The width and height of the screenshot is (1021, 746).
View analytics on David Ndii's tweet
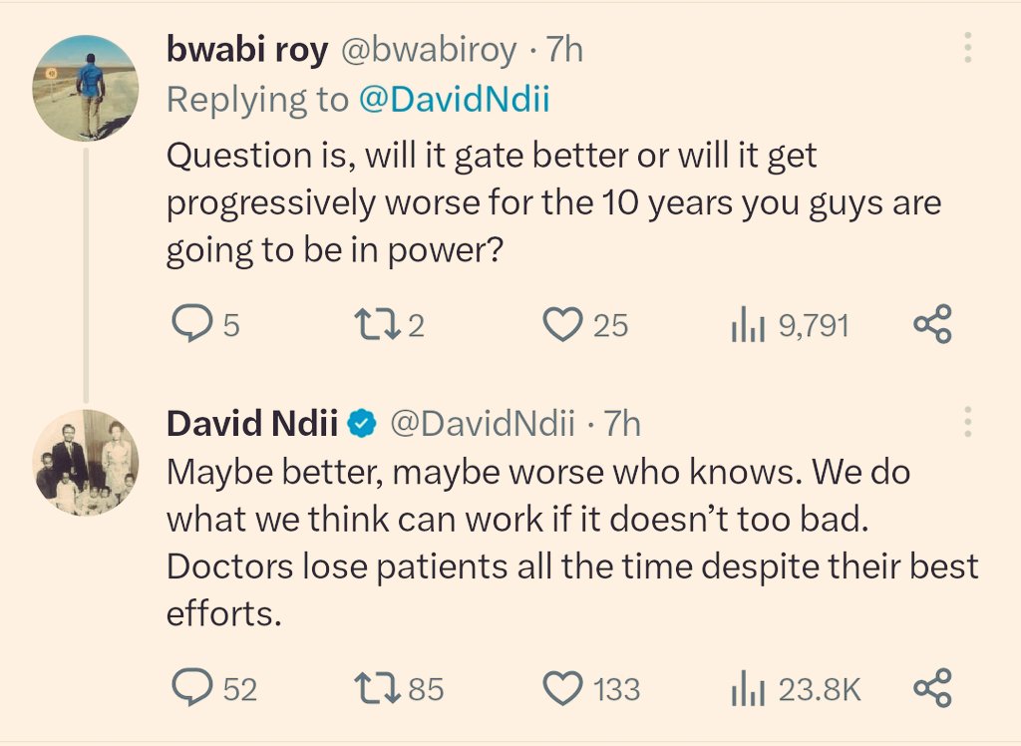748,689
